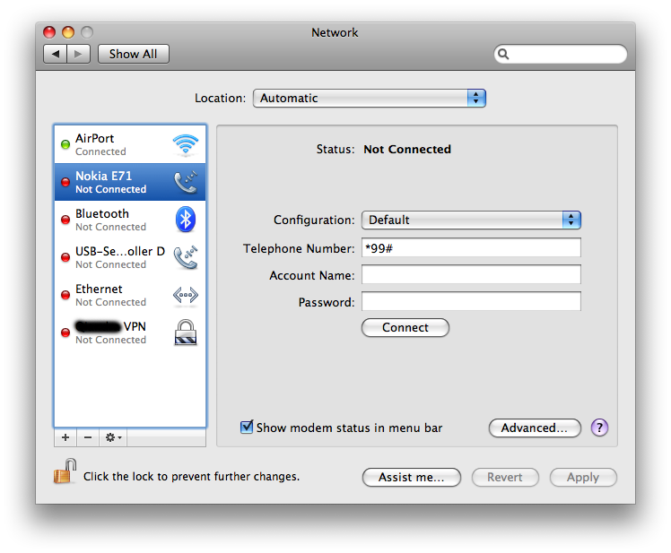671x553 pixels.
Task: Click the search magnifier icon
Action: (x=503, y=54)
